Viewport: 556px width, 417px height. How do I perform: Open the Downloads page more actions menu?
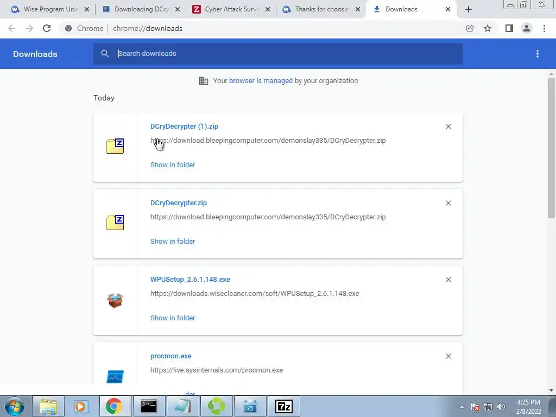coord(538,54)
